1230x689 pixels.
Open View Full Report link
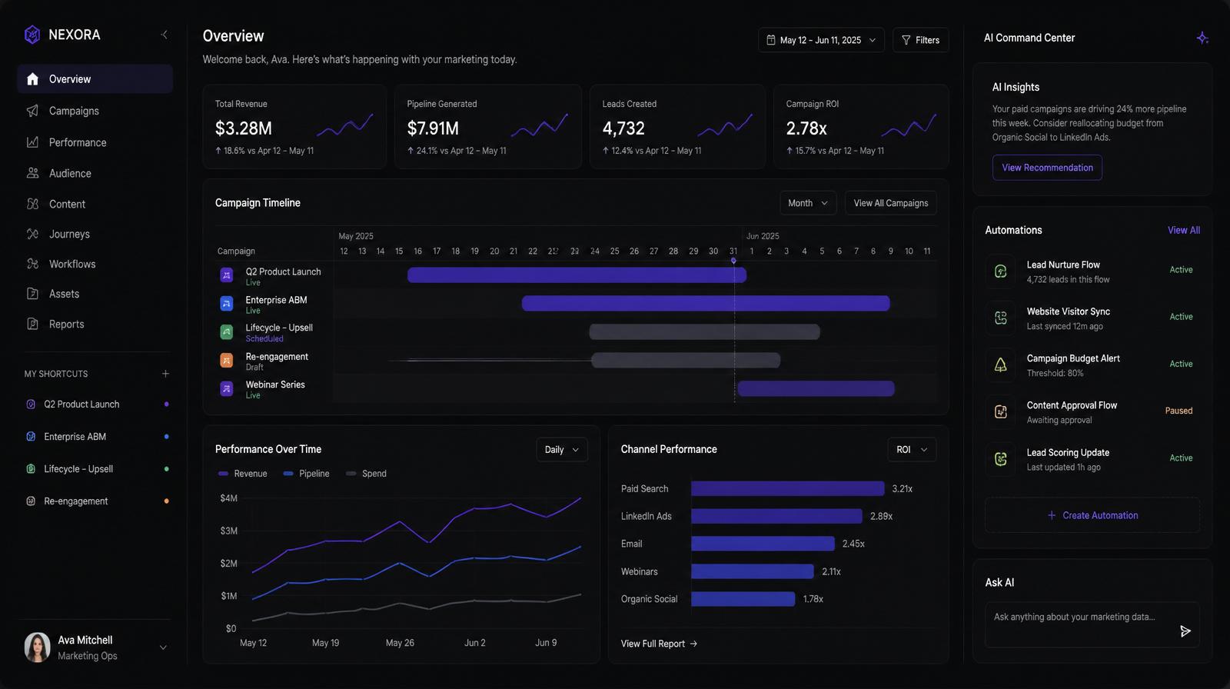pos(659,644)
